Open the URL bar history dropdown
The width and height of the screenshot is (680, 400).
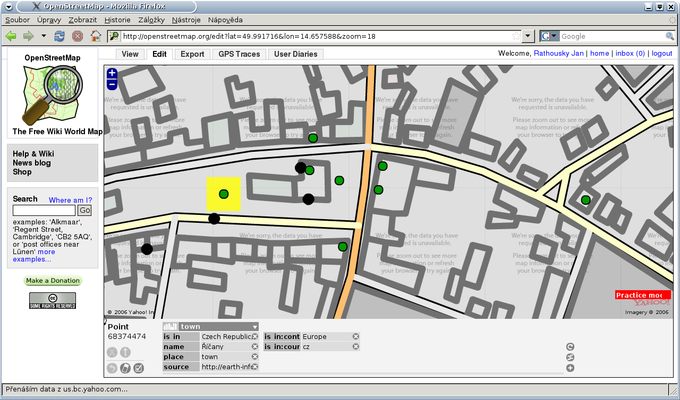(x=528, y=36)
